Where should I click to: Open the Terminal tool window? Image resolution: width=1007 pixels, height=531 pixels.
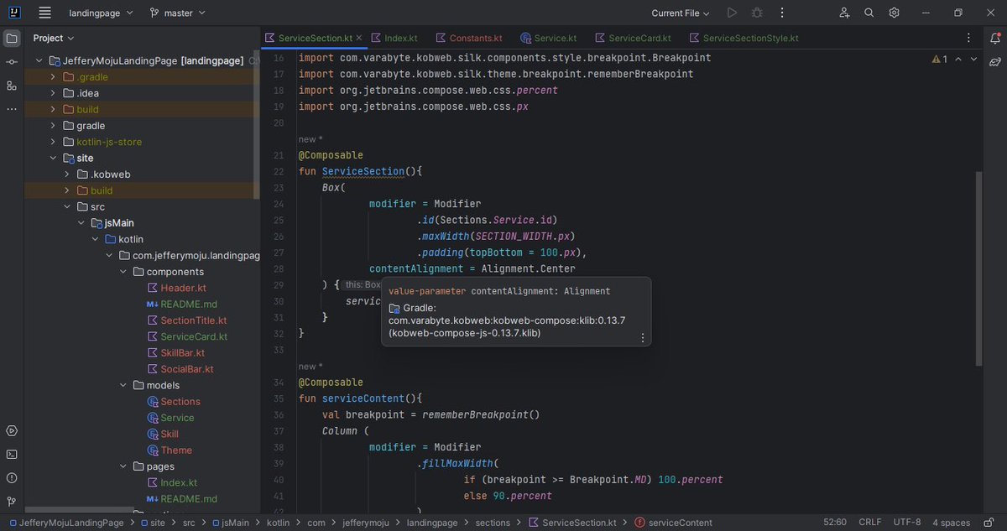[12, 454]
